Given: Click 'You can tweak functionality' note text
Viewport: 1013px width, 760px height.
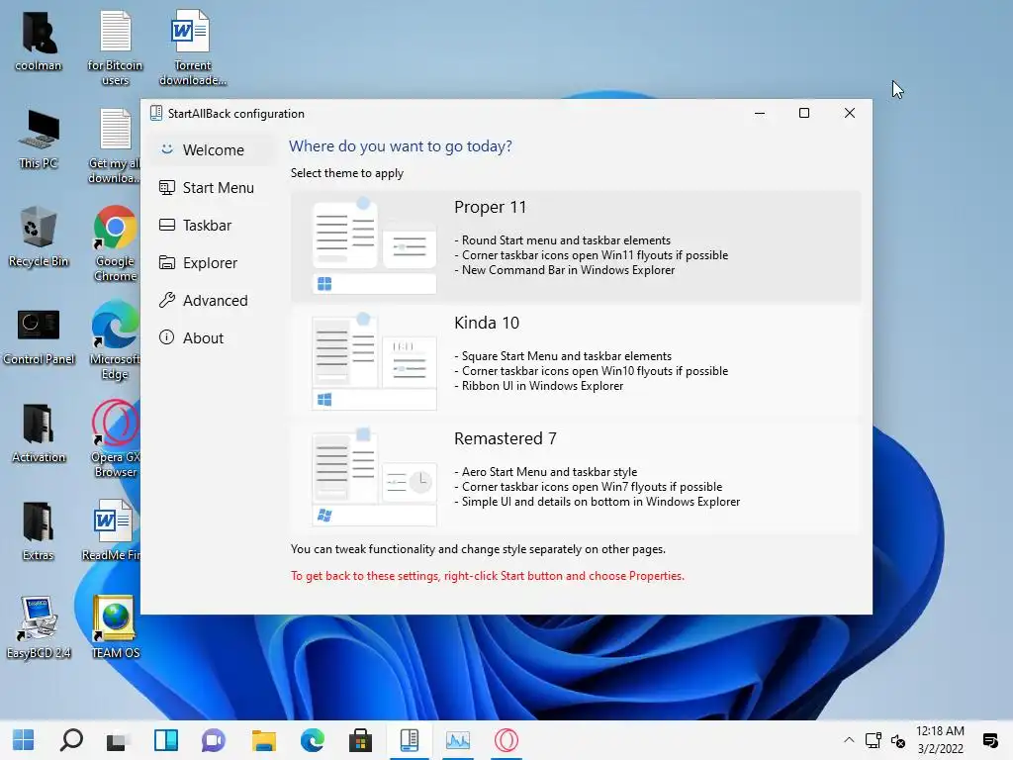Looking at the screenshot, I should coord(478,549).
